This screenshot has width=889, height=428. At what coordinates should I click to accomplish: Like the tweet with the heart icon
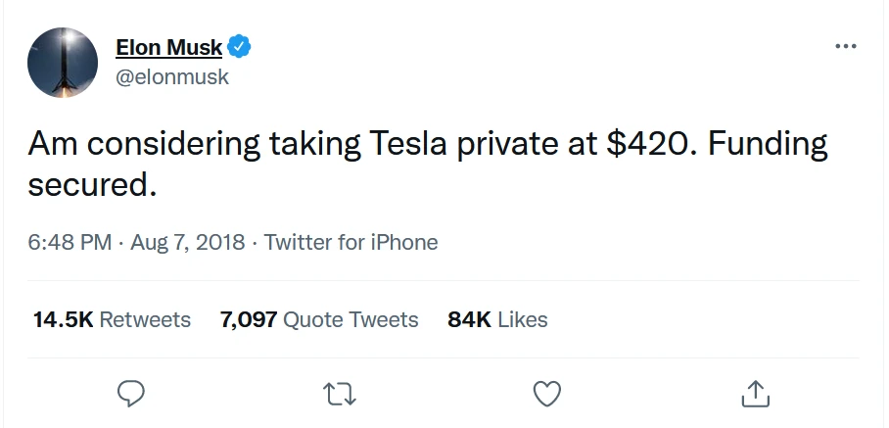click(x=546, y=393)
